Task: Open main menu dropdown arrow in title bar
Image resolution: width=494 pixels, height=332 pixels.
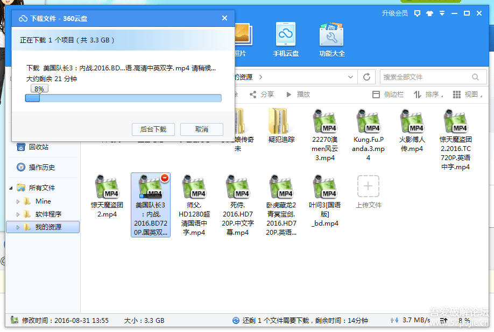Action: (x=442, y=13)
